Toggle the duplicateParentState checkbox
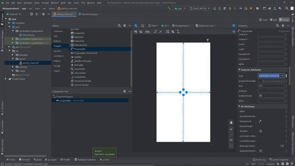295x166 pixels. tap(260, 151)
